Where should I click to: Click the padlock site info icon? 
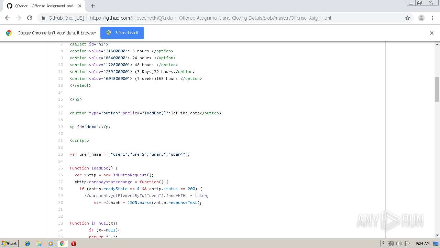[43, 18]
